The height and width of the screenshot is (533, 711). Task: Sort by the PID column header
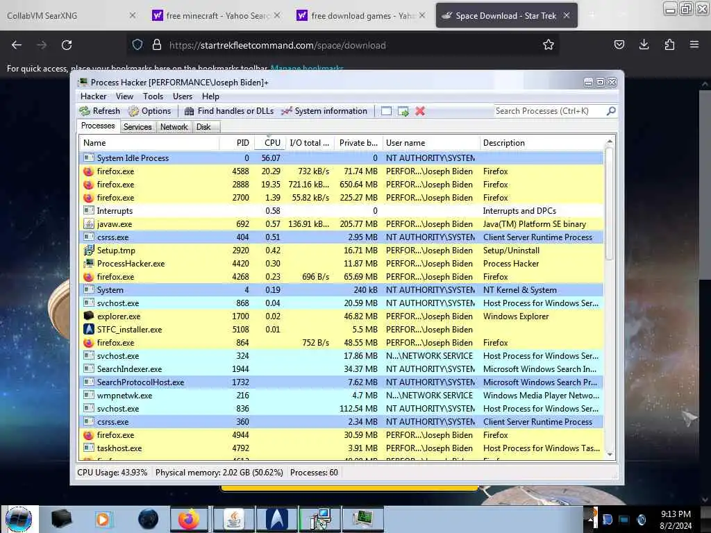pyautogui.click(x=237, y=143)
